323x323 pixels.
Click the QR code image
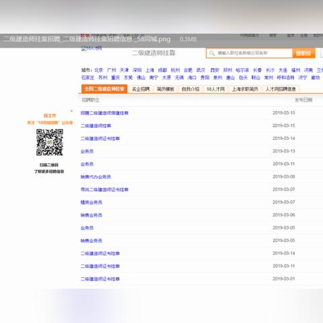tap(50, 142)
